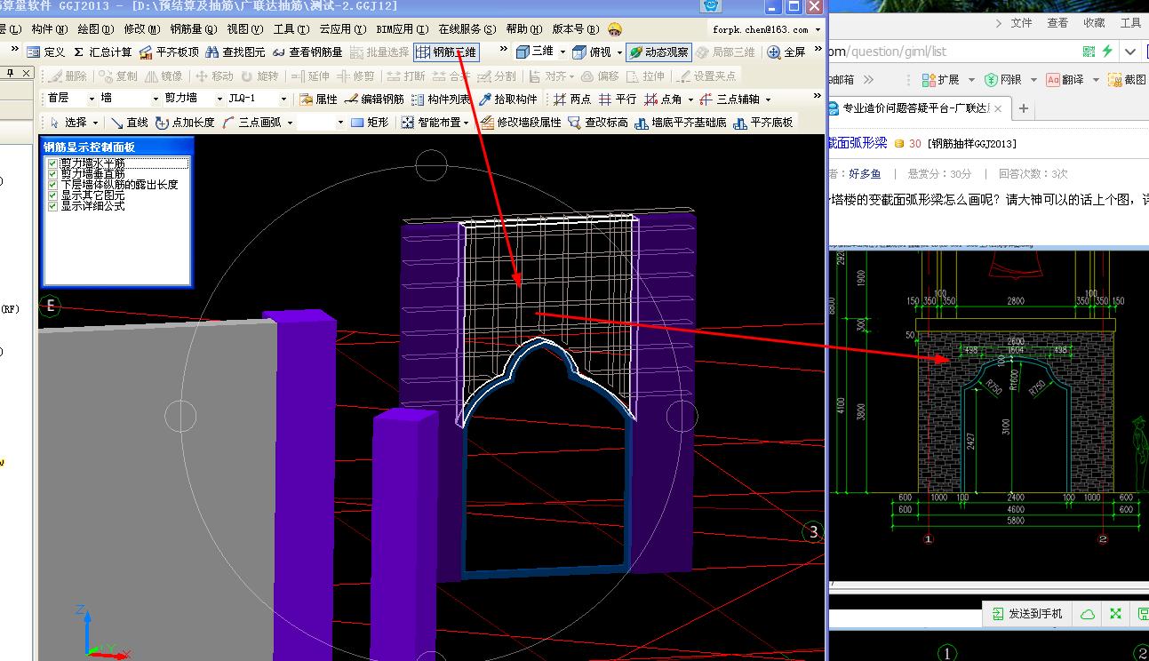Select 直线 line drawing tool
This screenshot has width=1149, height=661.
pos(129,122)
